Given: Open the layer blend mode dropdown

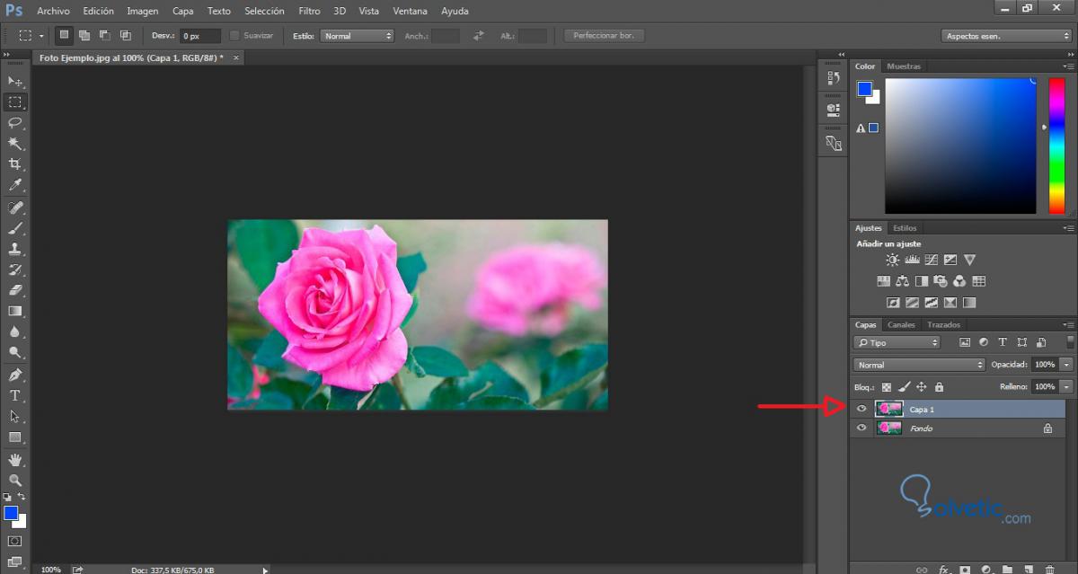Looking at the screenshot, I should click(919, 365).
